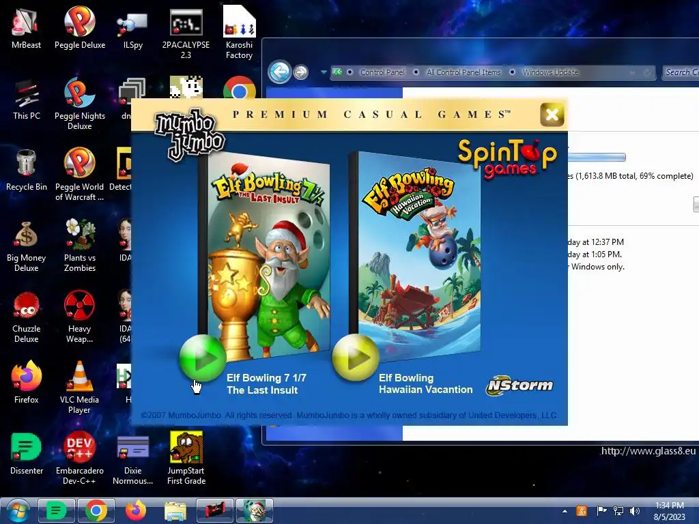The width and height of the screenshot is (699, 524).
Task: Select the Elf Bowling 7 1/7 box art
Action: pos(268,257)
